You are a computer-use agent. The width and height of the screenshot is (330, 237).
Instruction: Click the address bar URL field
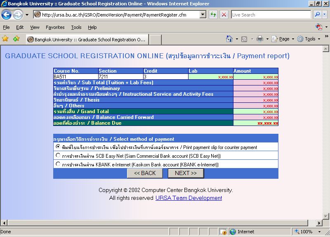[x=116, y=15]
